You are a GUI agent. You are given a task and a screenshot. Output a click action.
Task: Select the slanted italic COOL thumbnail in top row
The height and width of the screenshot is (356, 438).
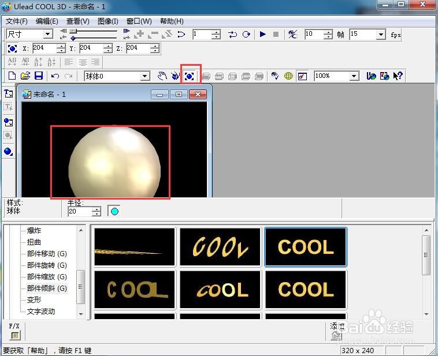tap(220, 247)
